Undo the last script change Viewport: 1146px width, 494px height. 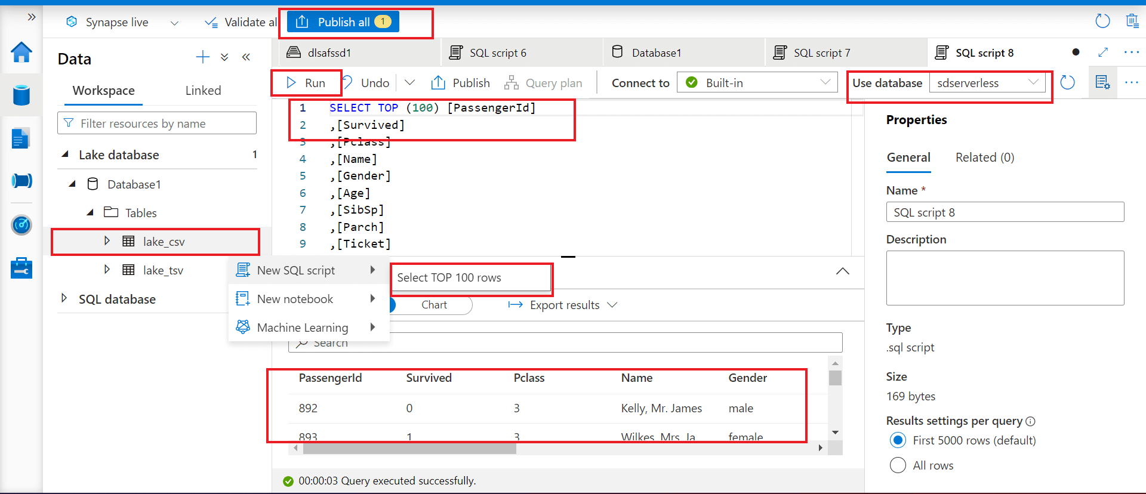tap(366, 83)
